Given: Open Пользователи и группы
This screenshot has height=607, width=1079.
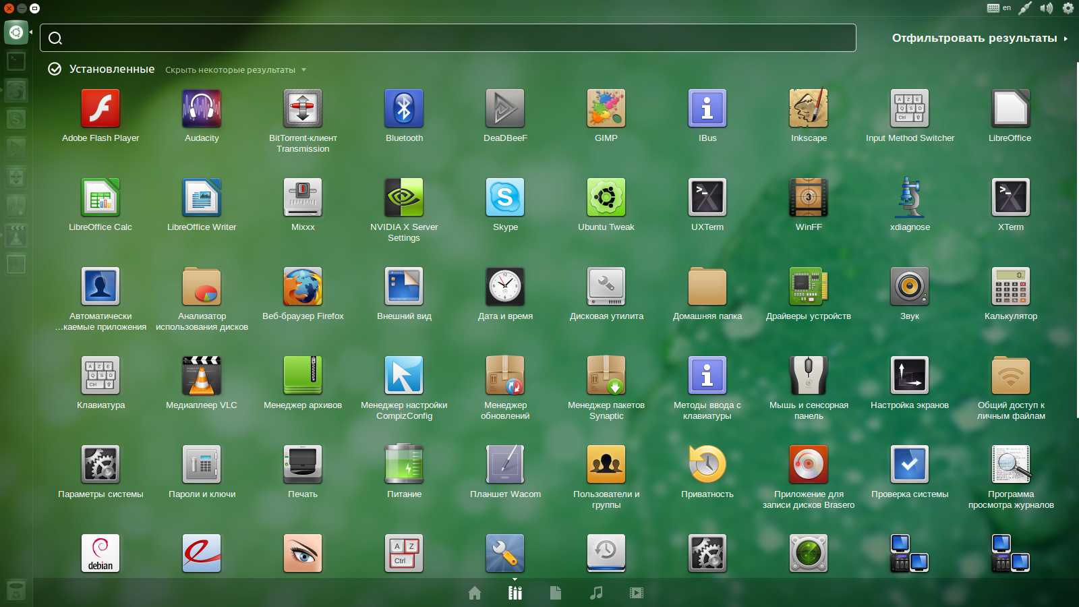Looking at the screenshot, I should click(606, 465).
